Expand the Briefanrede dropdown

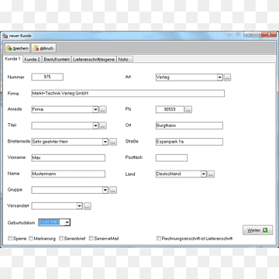pyautogui.click(x=105, y=142)
